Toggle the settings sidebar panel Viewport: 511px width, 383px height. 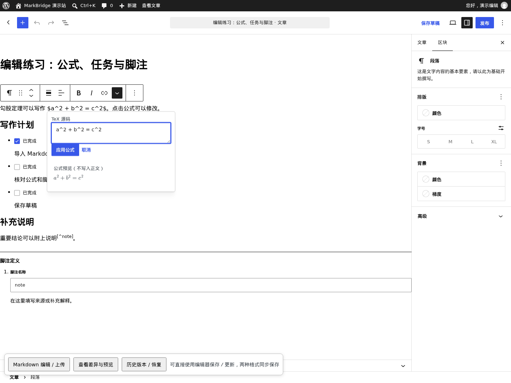[x=467, y=23]
